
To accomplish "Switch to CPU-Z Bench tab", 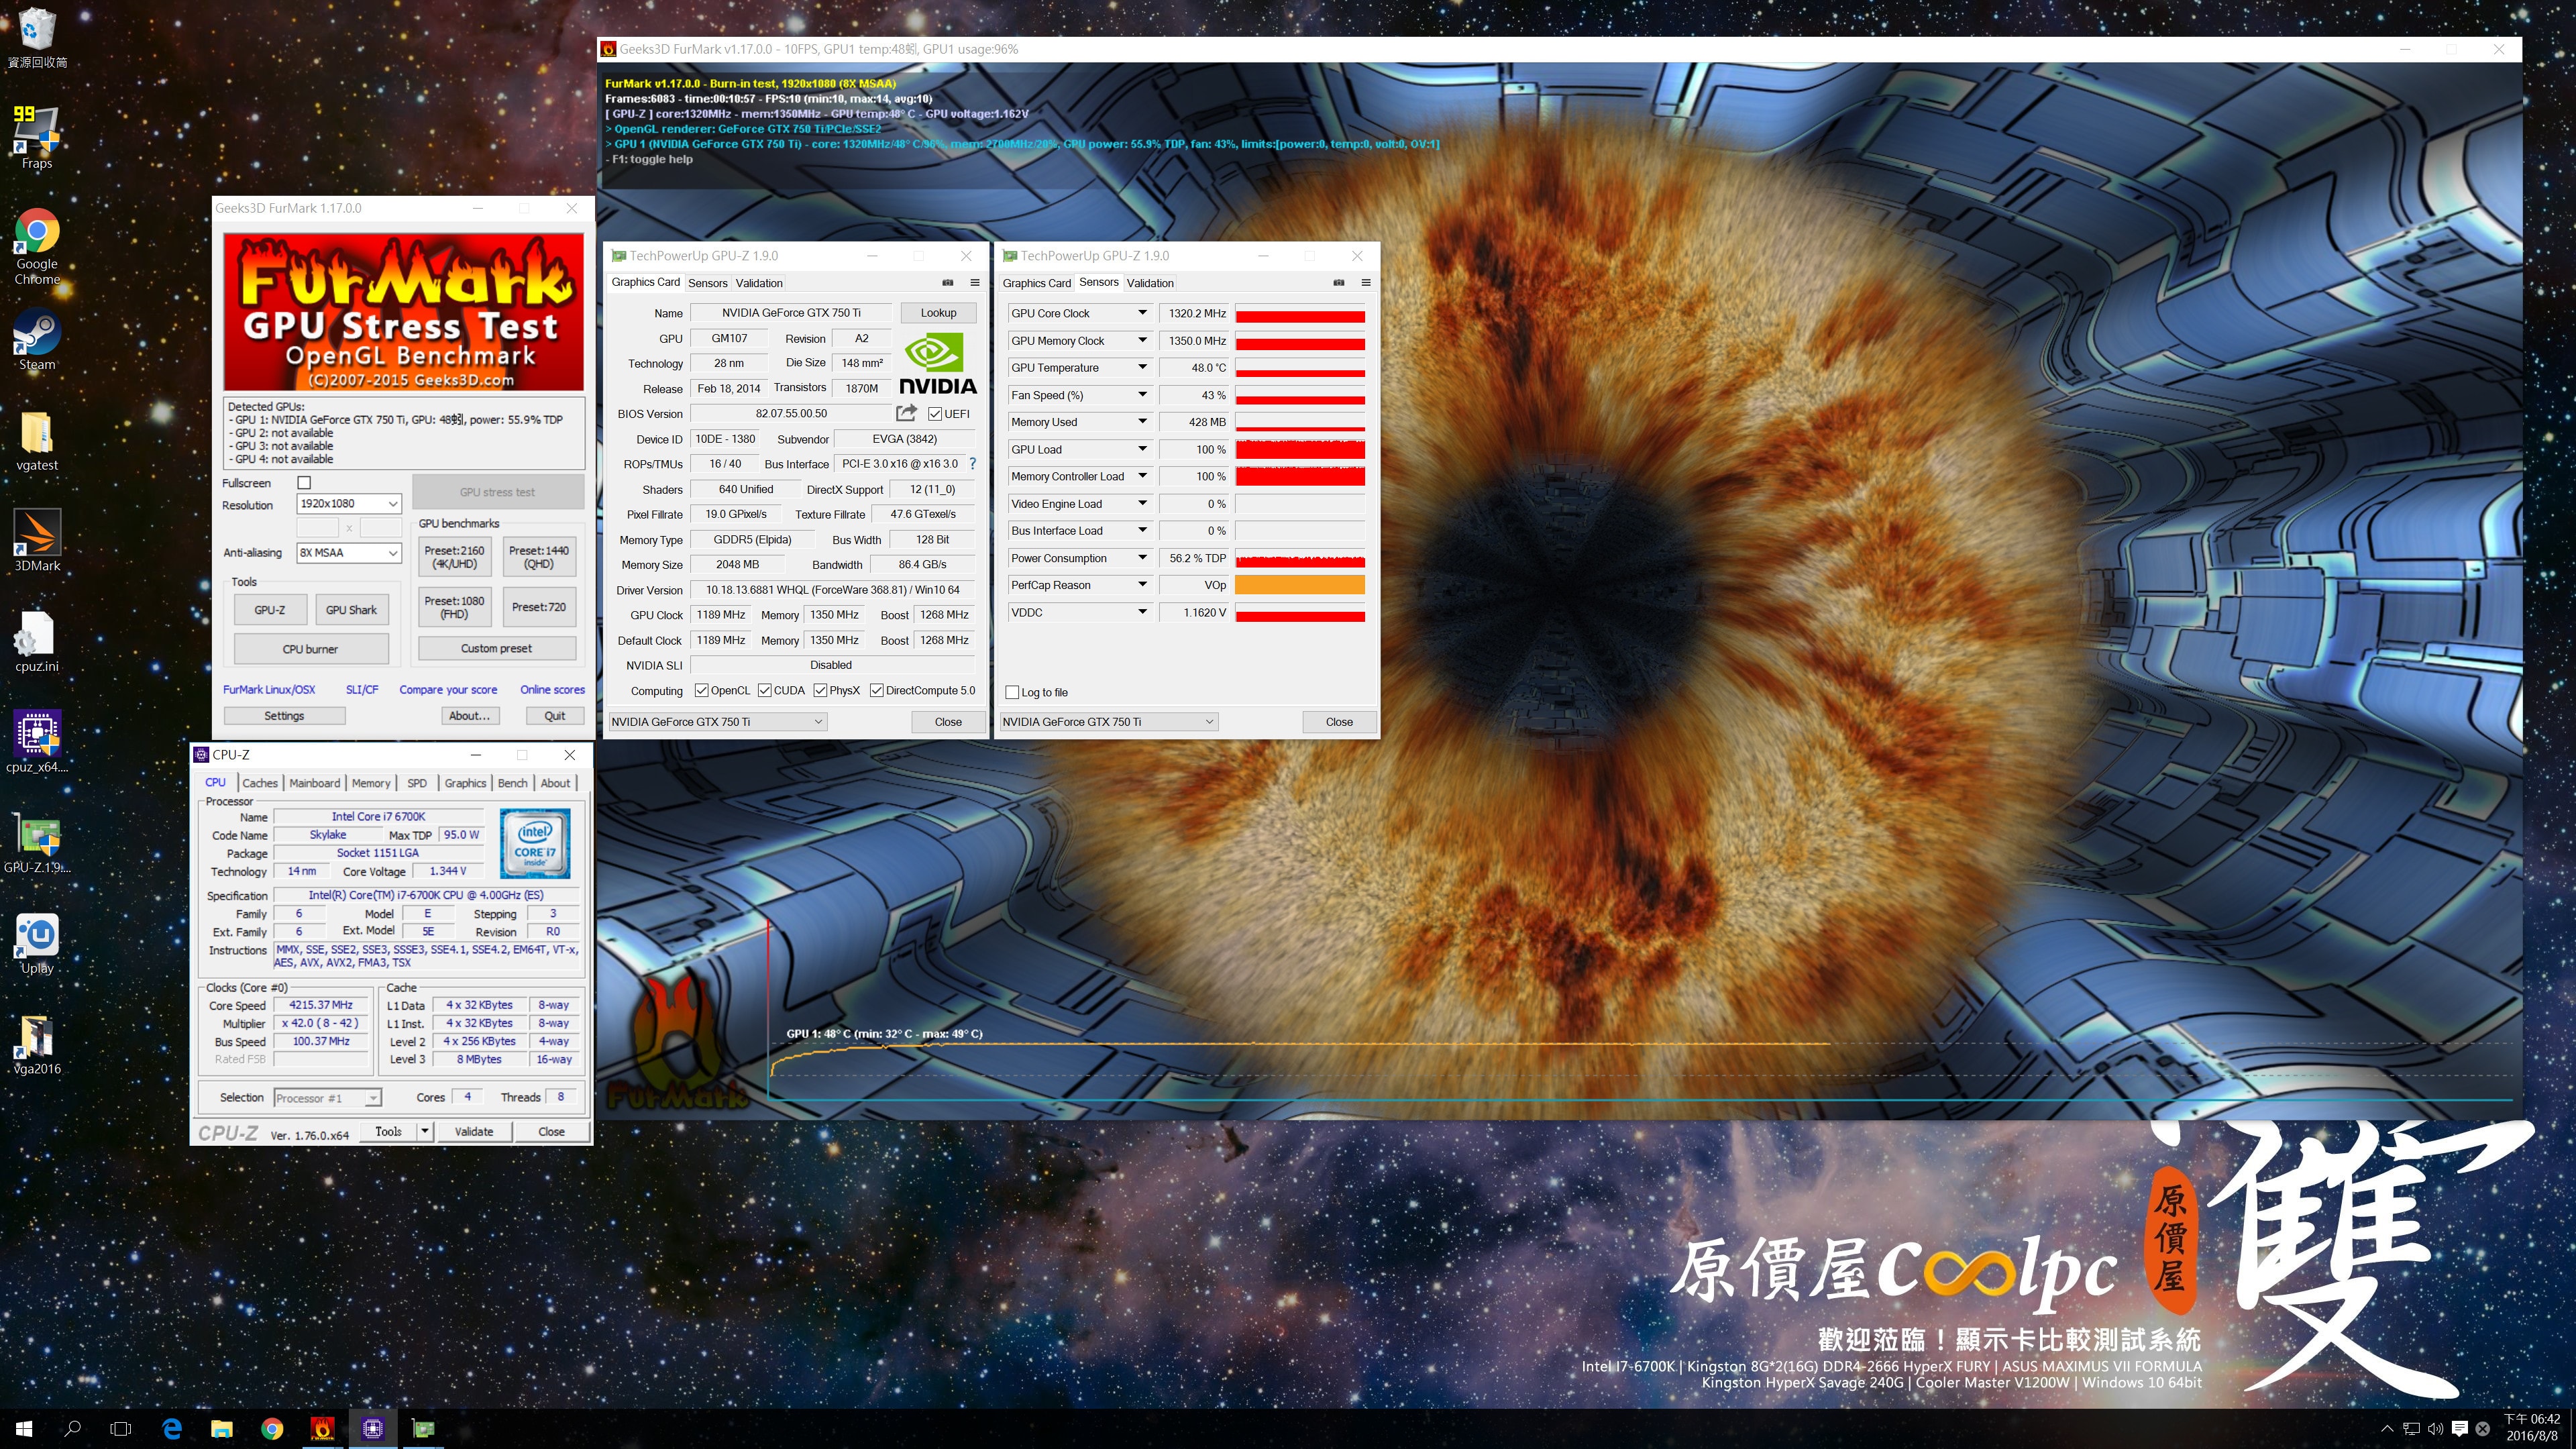I will tap(513, 784).
